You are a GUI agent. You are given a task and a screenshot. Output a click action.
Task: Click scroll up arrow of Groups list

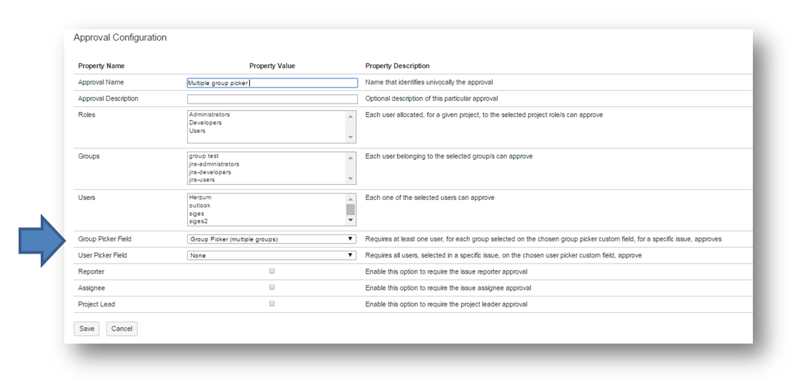point(351,158)
